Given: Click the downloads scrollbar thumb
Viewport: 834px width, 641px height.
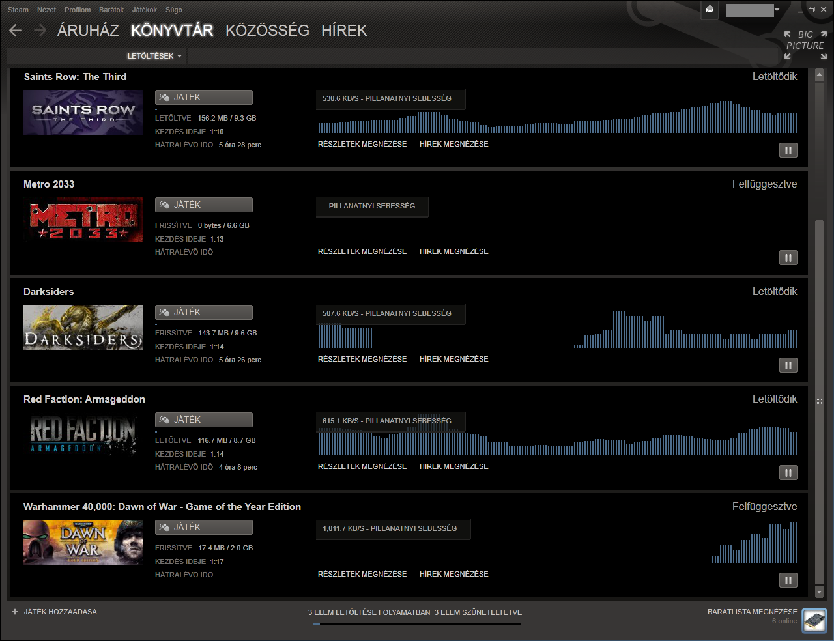Looking at the screenshot, I should (x=820, y=402).
